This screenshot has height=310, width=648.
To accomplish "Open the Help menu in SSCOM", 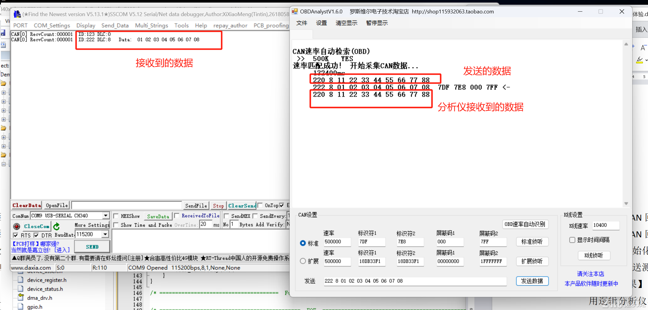I will (x=201, y=26).
